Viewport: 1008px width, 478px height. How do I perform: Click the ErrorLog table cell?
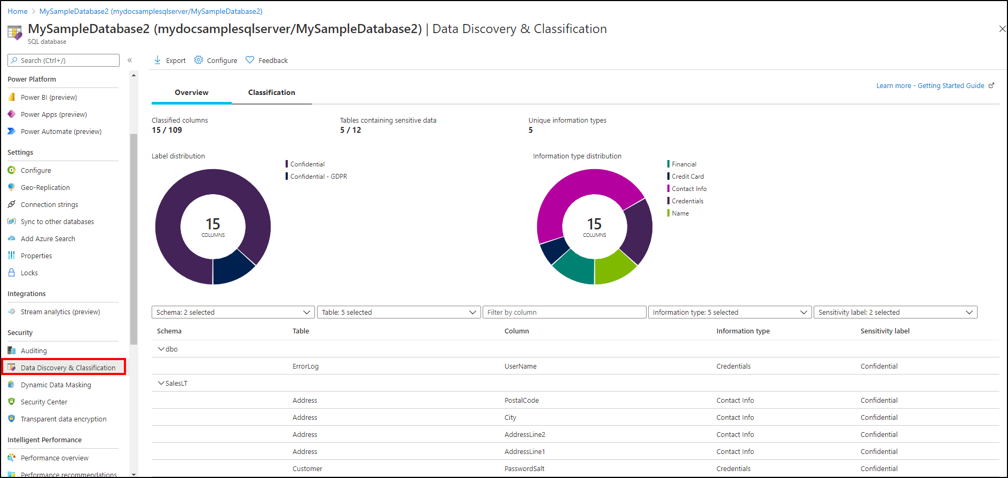[x=305, y=366]
